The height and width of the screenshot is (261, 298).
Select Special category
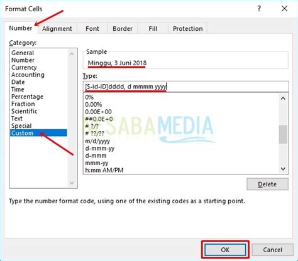click(38, 126)
